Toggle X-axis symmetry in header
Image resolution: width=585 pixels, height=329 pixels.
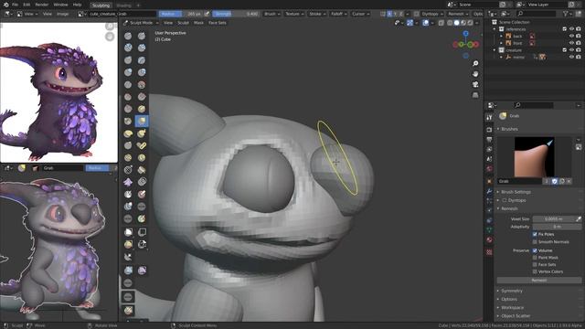coord(389,14)
